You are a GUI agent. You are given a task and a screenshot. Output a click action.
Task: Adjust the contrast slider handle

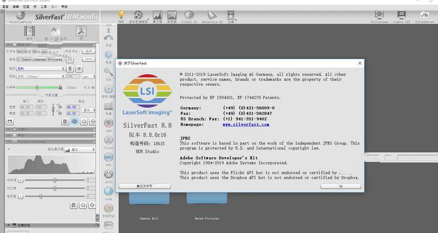tap(55, 188)
